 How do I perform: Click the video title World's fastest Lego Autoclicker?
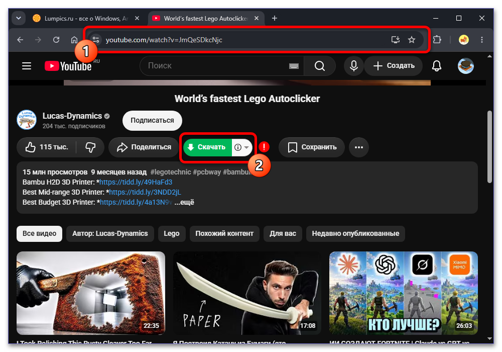coord(247,99)
